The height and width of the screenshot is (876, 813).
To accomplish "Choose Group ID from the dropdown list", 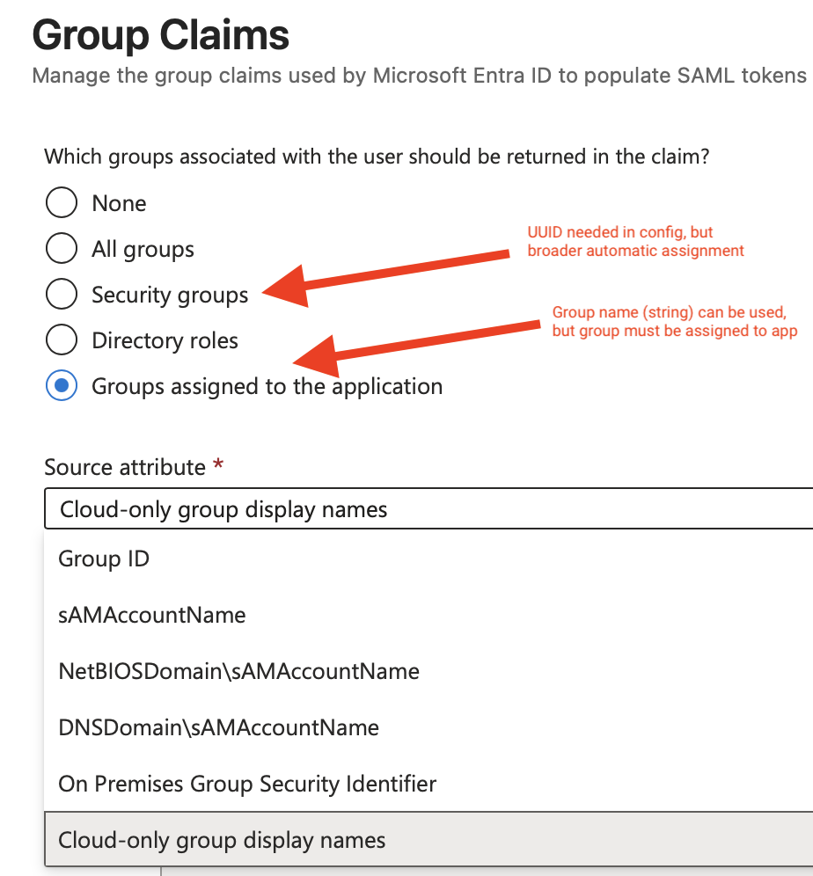I will (x=104, y=558).
